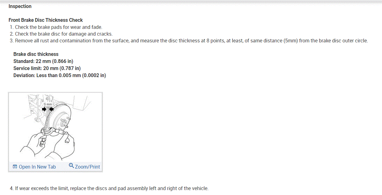
Task: Click step 1 about brake pad wear
Action: [58, 27]
